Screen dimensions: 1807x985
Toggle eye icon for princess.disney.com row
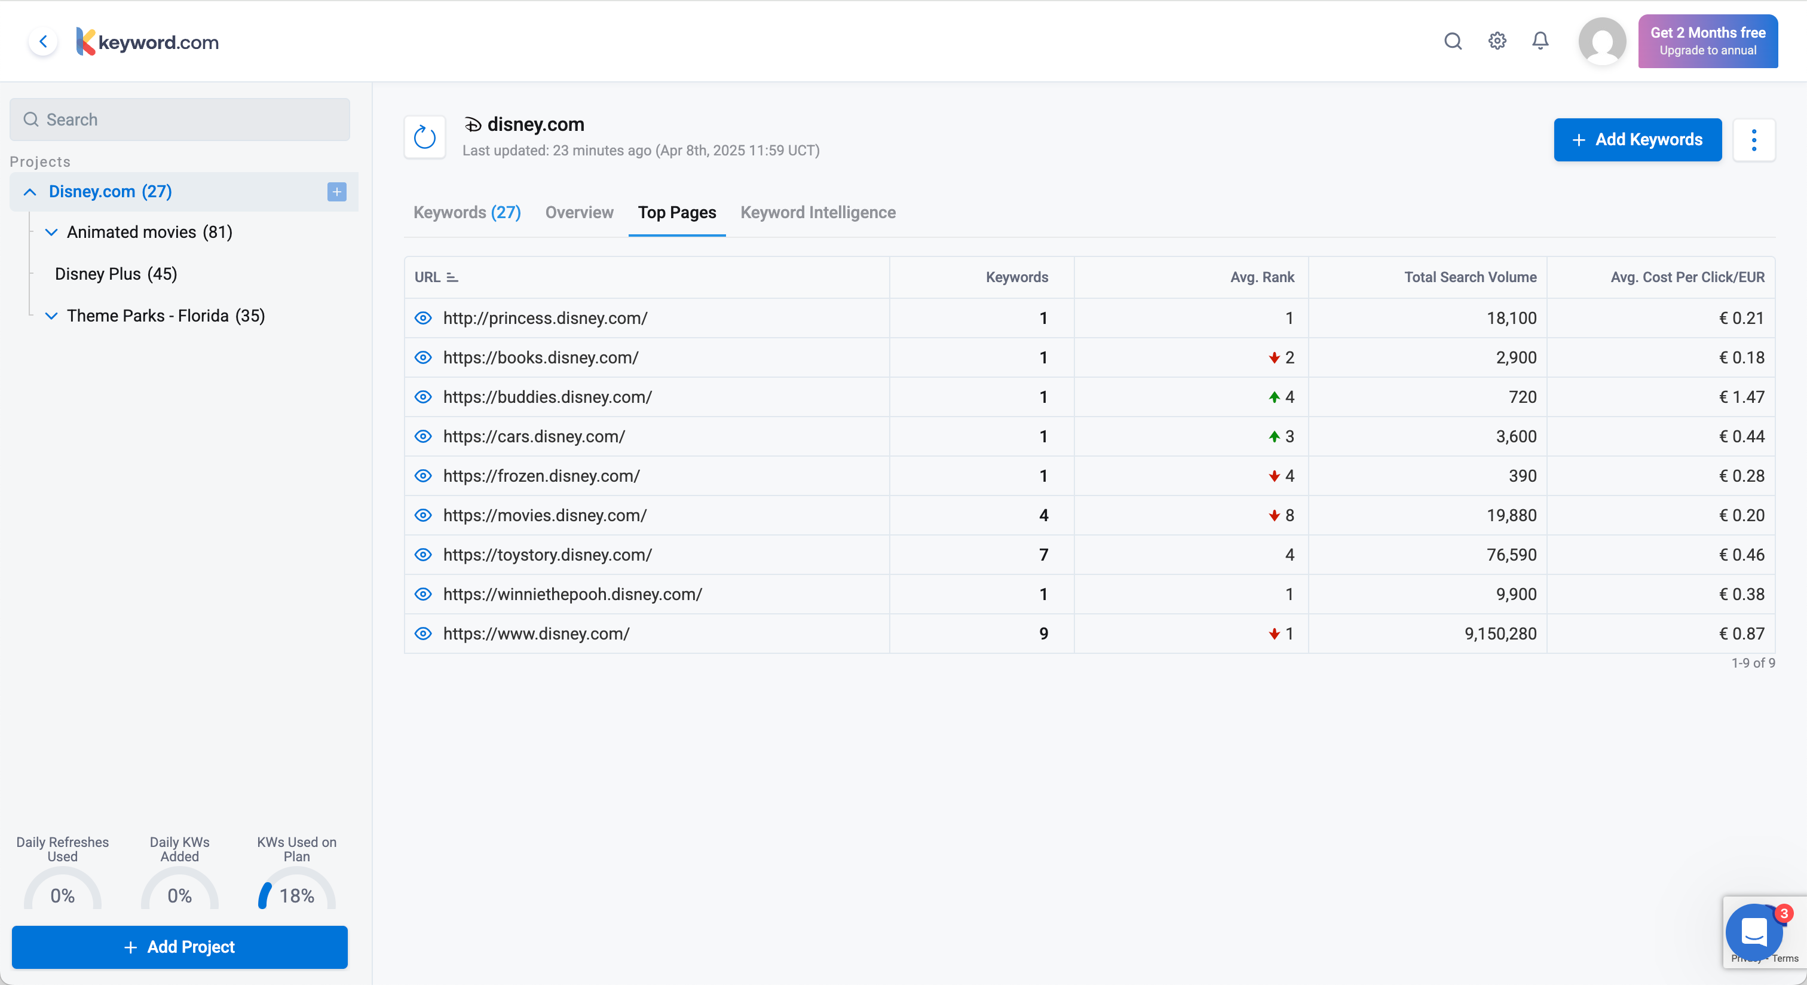(423, 318)
